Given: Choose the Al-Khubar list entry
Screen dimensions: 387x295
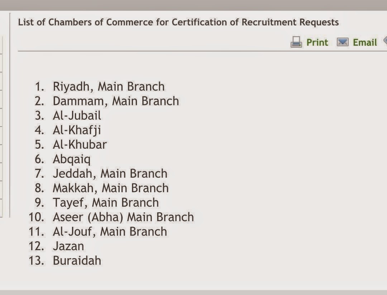Looking at the screenshot, I should (x=80, y=145).
